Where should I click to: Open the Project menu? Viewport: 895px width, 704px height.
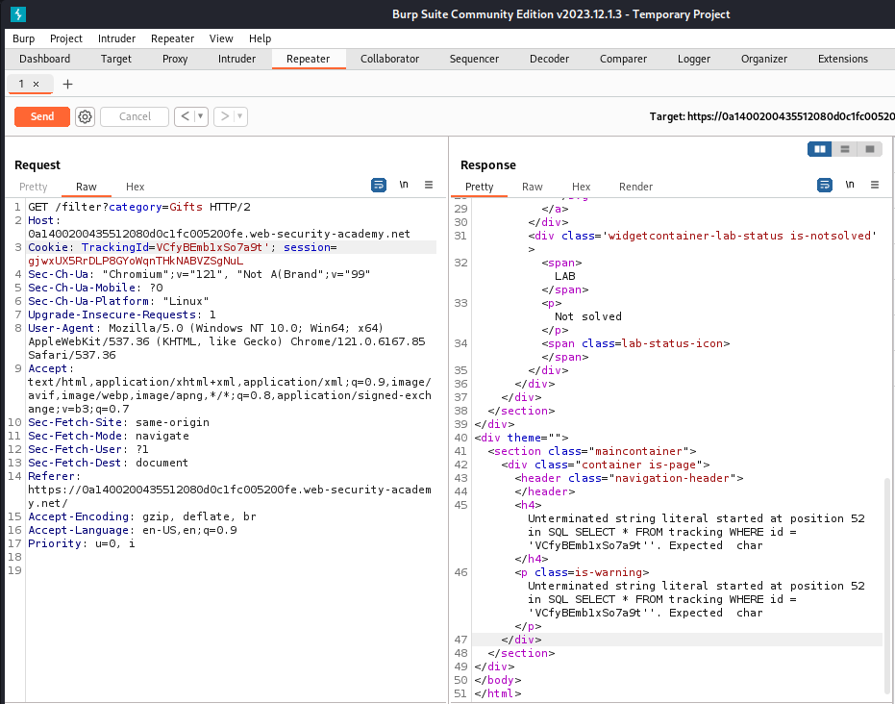point(66,38)
